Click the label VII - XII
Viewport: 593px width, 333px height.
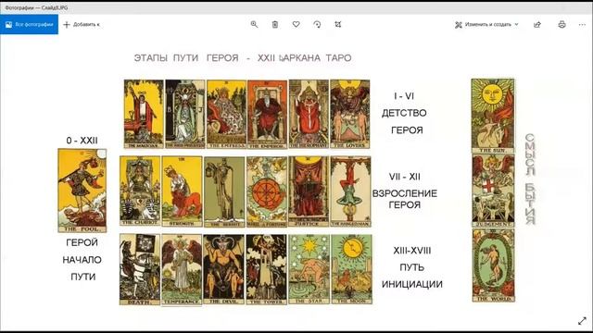click(x=404, y=177)
